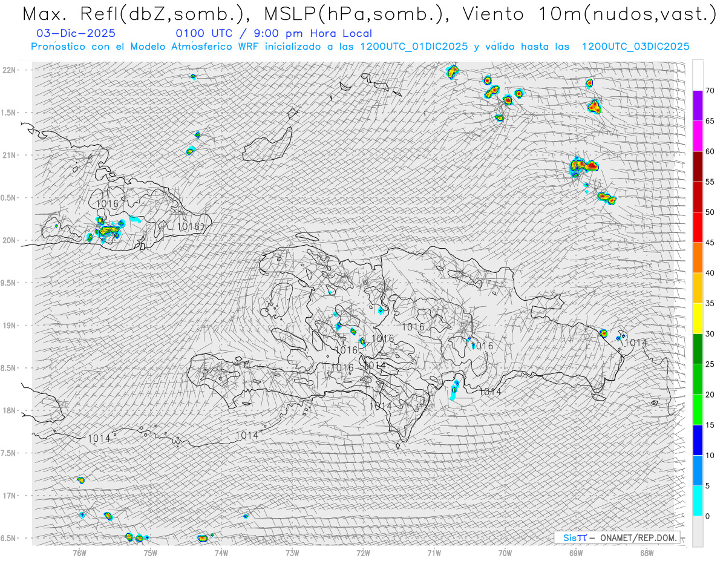Click the '19N' latitude label
726x561 pixels.
coord(9,326)
